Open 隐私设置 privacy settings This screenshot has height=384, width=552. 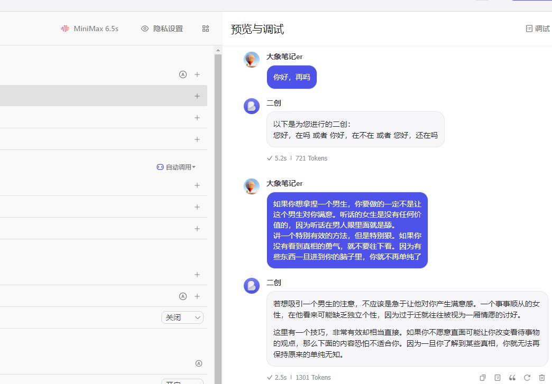[x=162, y=29]
